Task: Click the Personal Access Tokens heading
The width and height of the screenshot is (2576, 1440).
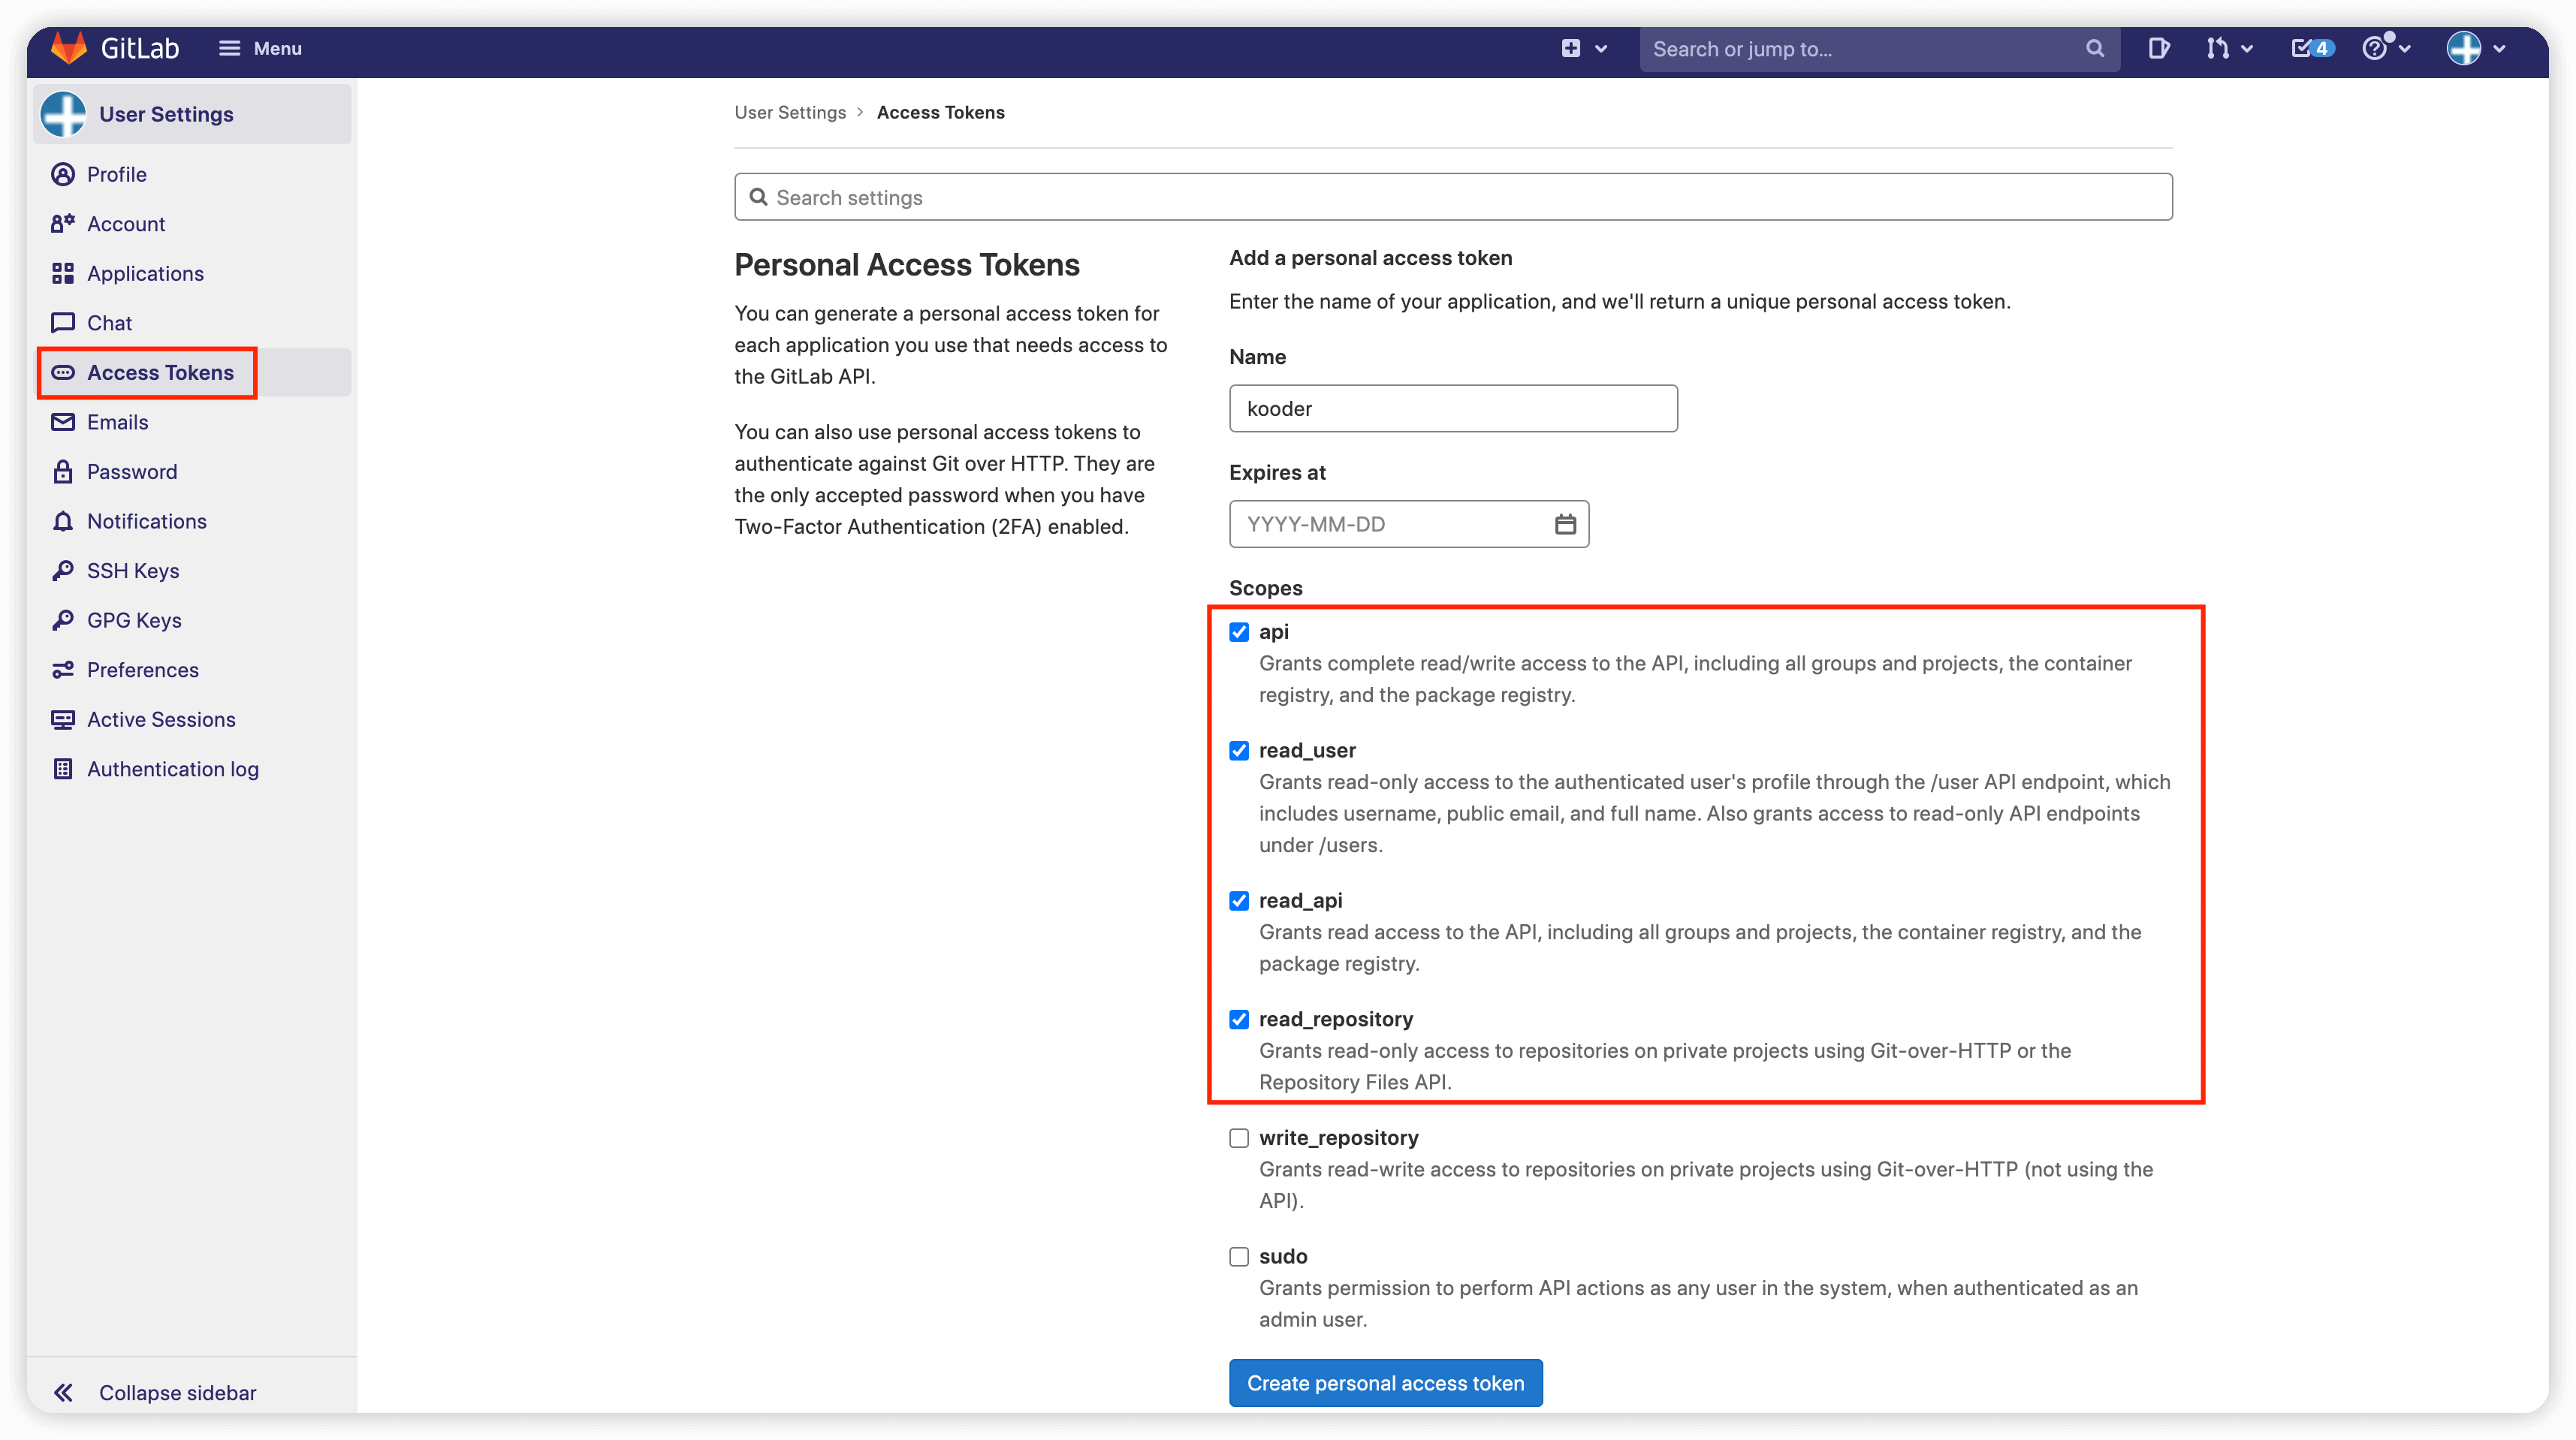Action: point(907,264)
